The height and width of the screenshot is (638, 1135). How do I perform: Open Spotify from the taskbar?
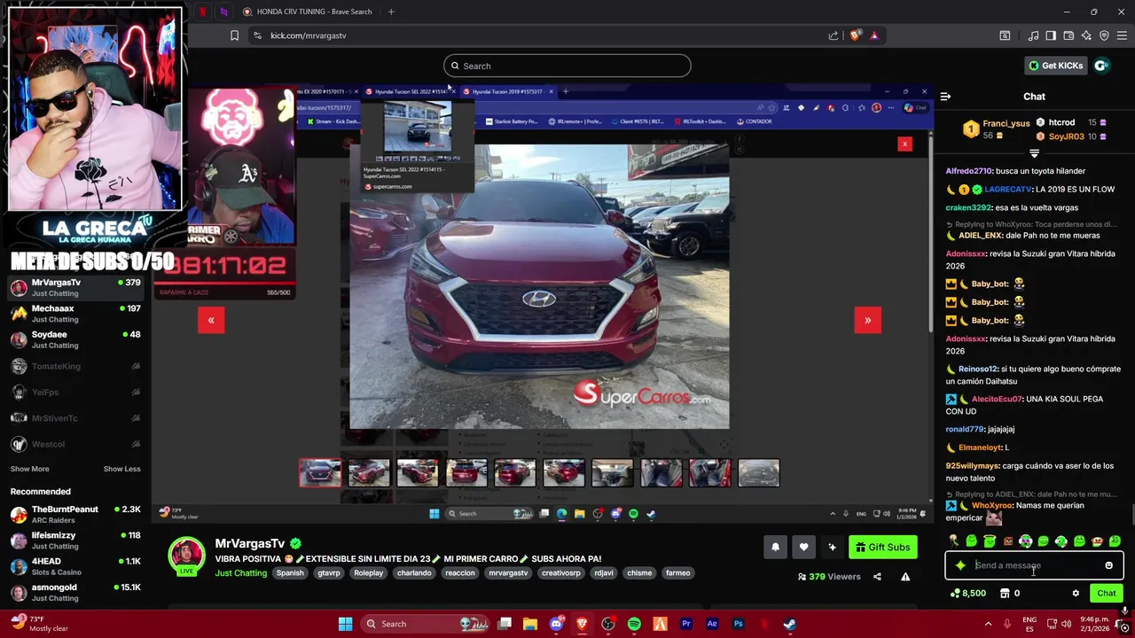[634, 624]
